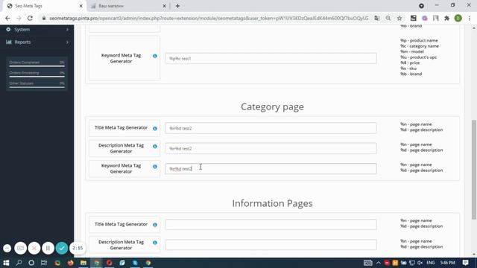Go forward in the browser

pos(19,18)
